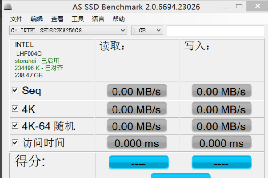Image resolution: width=268 pixels, height=178 pixels.
Task: Uncheck the Seq test checkbox
Action: click(15, 90)
